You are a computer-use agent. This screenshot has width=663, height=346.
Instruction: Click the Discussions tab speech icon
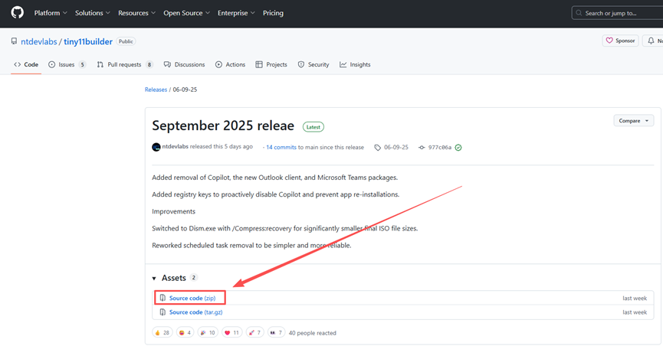click(167, 64)
